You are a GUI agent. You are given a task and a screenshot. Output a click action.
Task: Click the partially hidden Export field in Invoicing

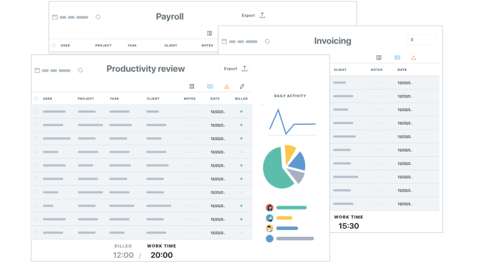[x=422, y=40]
